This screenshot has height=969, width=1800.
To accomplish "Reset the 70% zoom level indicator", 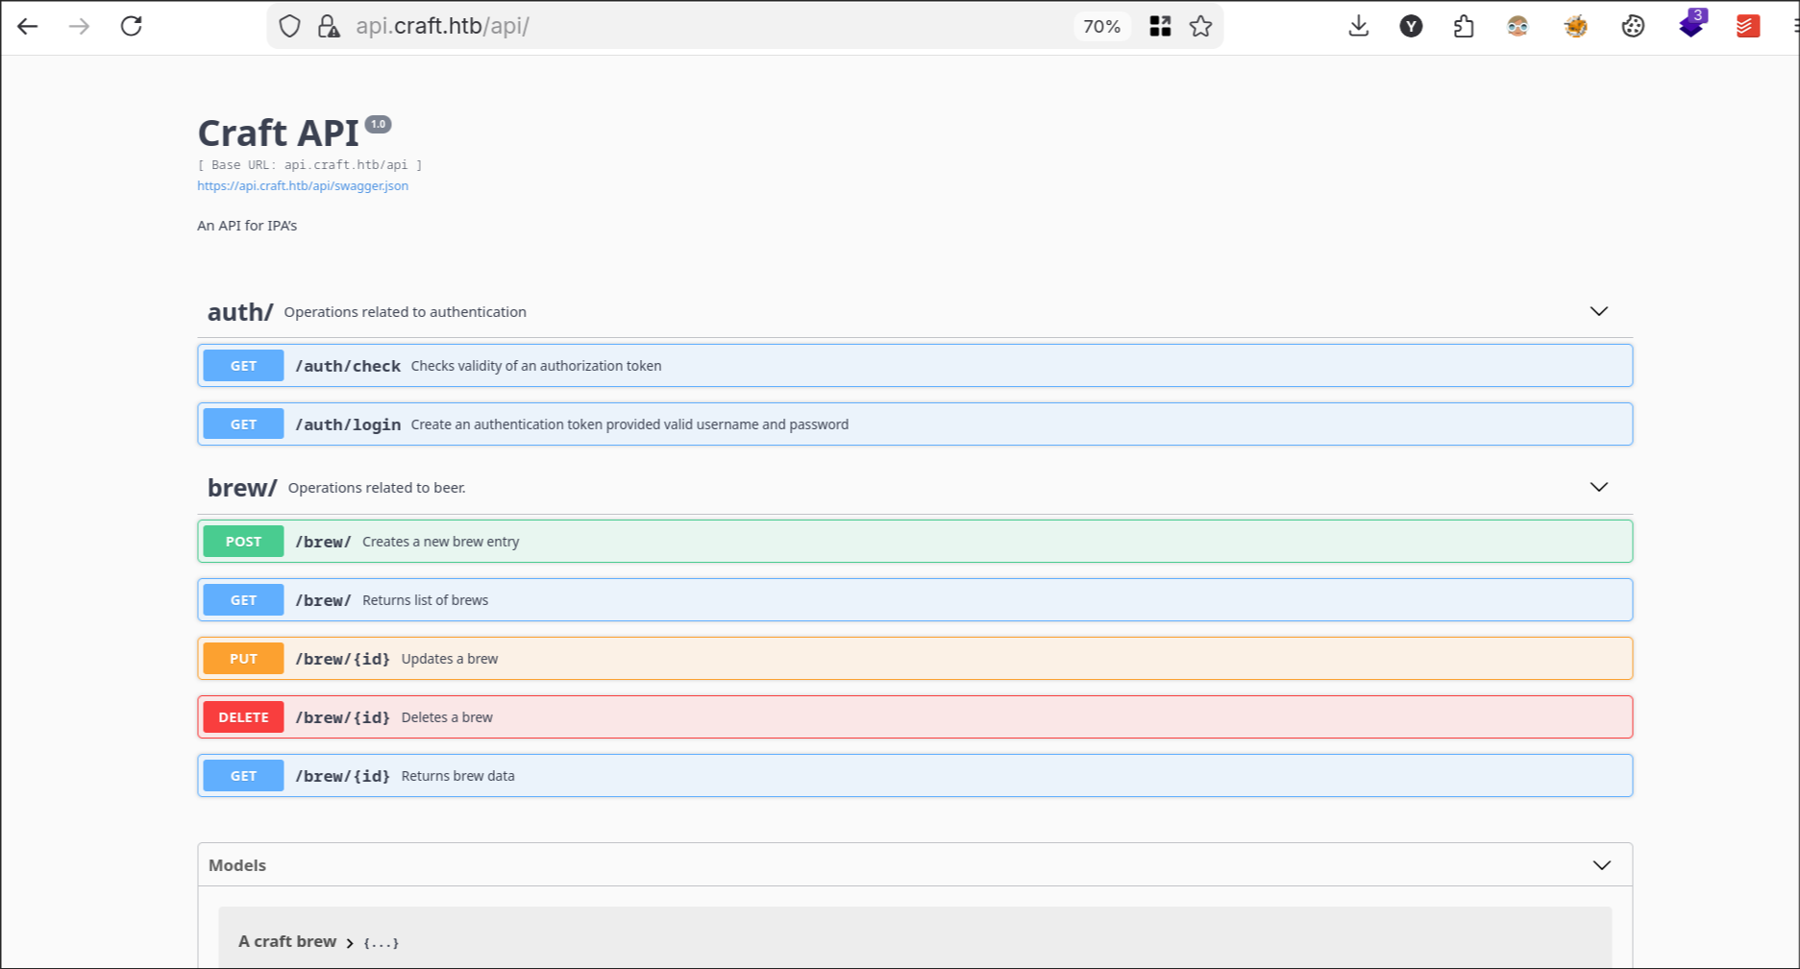I will [1101, 27].
